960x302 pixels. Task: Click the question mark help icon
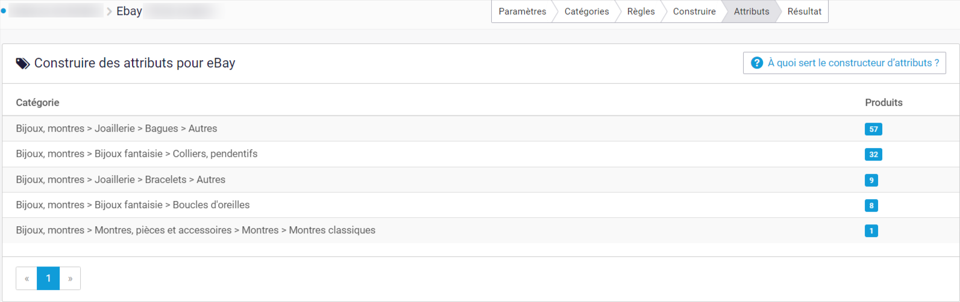(x=757, y=63)
